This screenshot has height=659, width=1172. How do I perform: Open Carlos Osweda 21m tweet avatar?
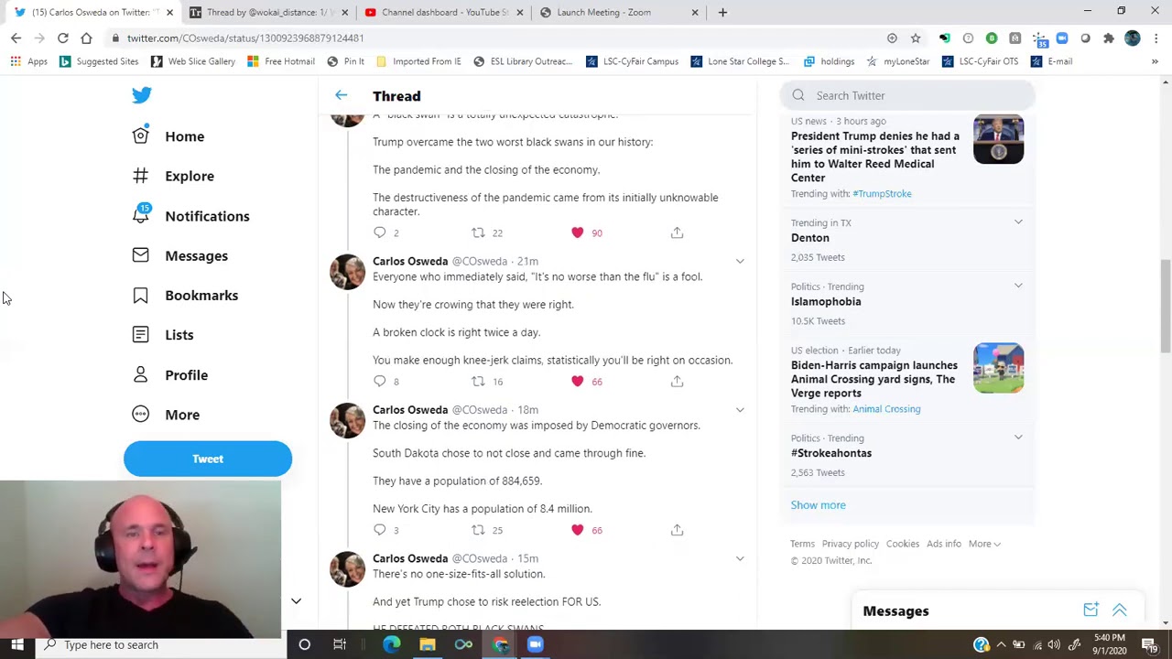tap(347, 272)
